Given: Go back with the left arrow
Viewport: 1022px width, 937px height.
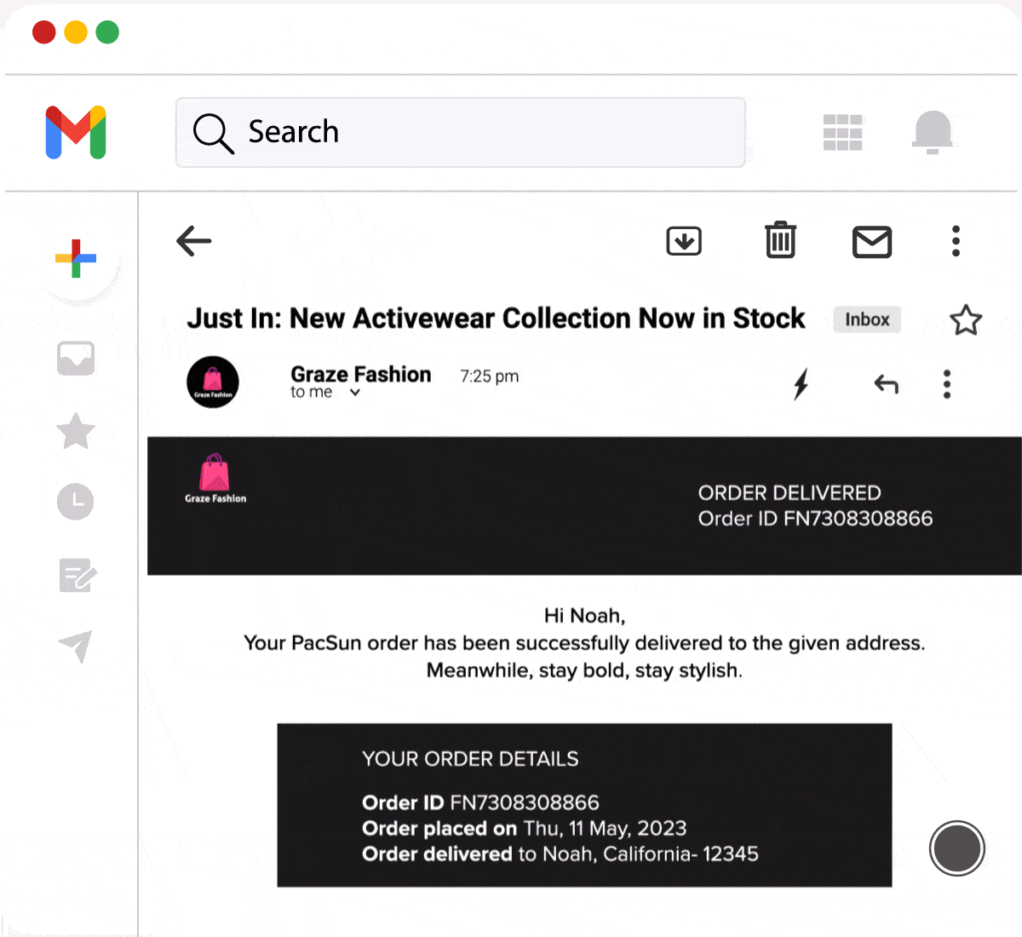Looking at the screenshot, I should click(x=193, y=241).
